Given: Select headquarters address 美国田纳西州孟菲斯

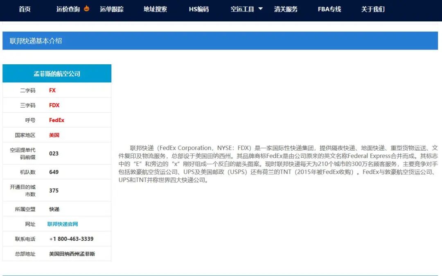Looking at the screenshot, I should tap(72, 254).
